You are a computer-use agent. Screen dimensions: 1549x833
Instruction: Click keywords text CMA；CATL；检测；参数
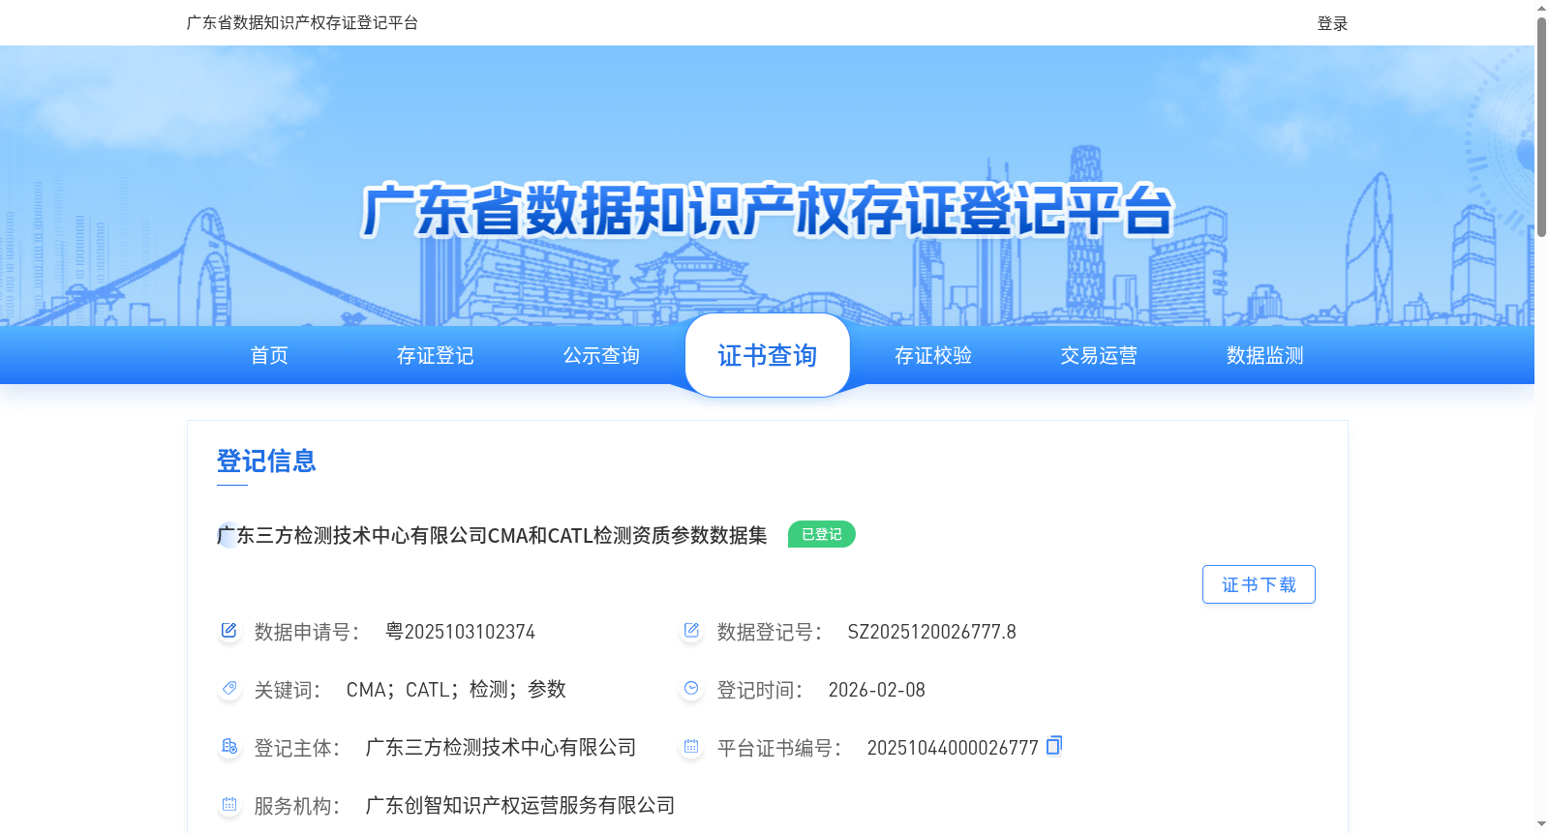[x=456, y=690]
